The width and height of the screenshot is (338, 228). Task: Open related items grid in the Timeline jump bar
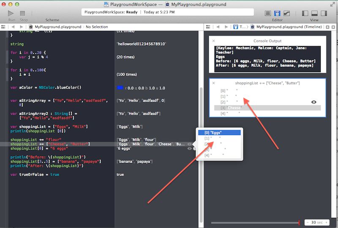(x=208, y=27)
